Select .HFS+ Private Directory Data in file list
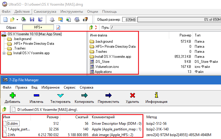221x139 pixels. [x=115, y=47]
